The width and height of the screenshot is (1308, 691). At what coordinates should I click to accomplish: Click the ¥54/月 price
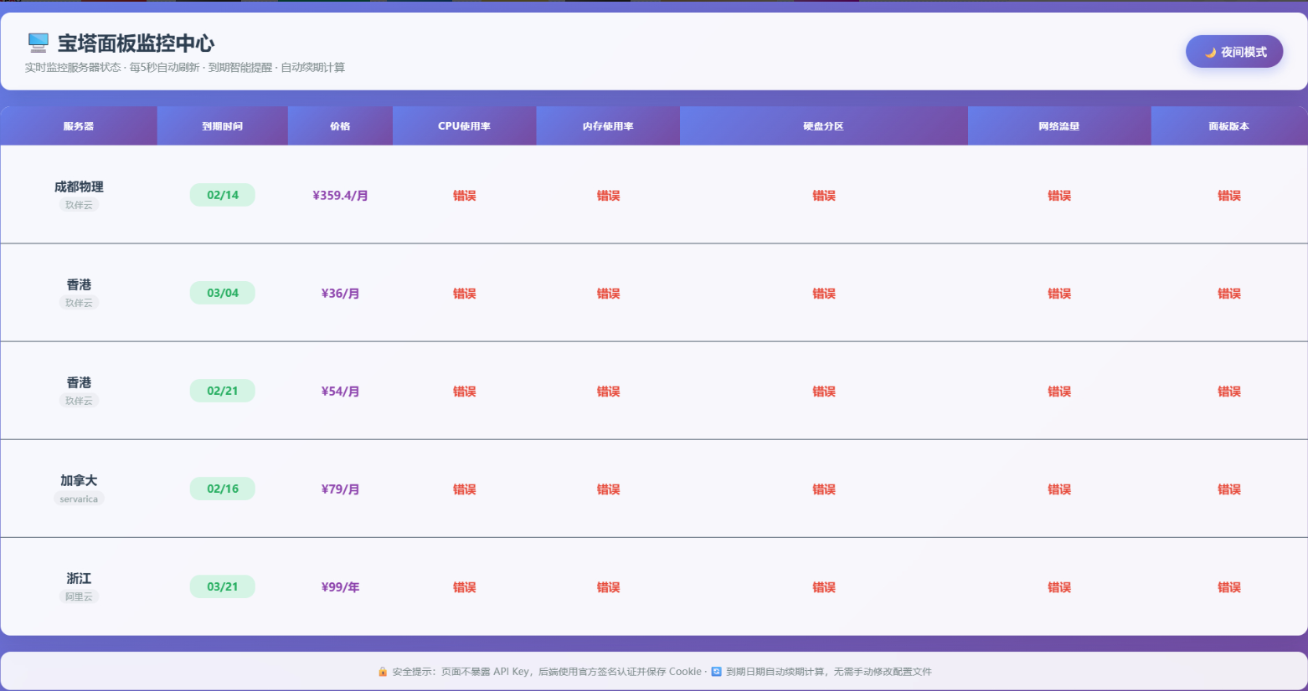tap(340, 391)
